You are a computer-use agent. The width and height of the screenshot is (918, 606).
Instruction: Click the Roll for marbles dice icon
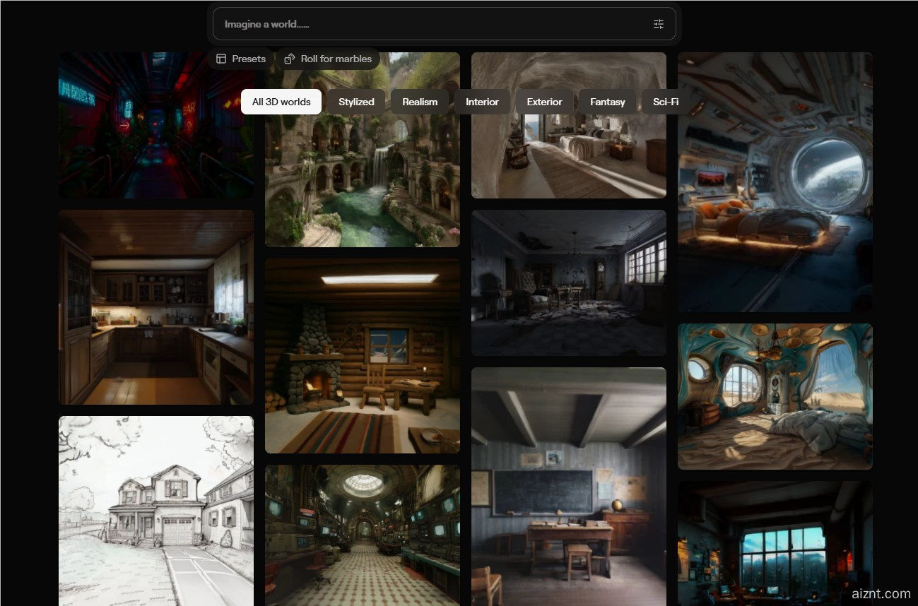[x=289, y=59]
